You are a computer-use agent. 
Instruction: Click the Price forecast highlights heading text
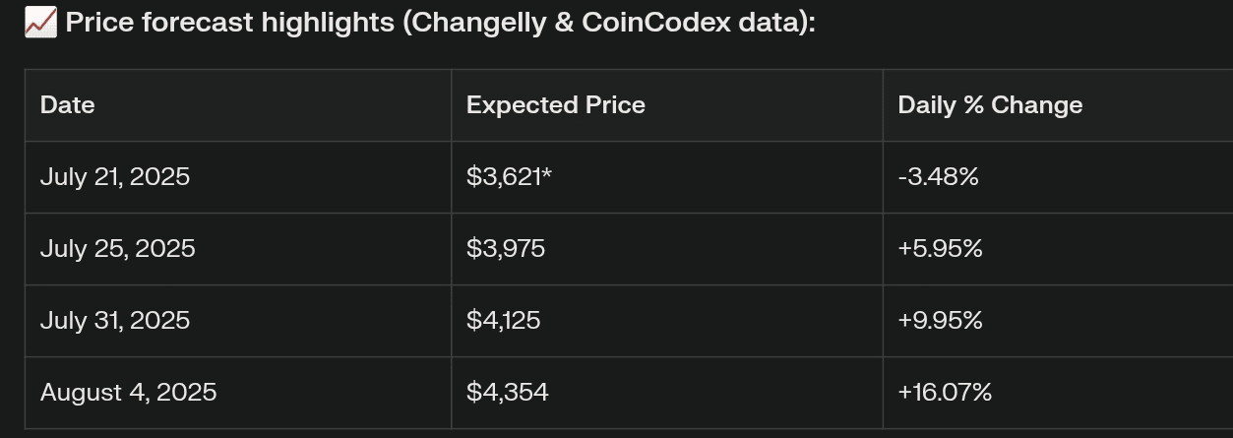point(228,23)
